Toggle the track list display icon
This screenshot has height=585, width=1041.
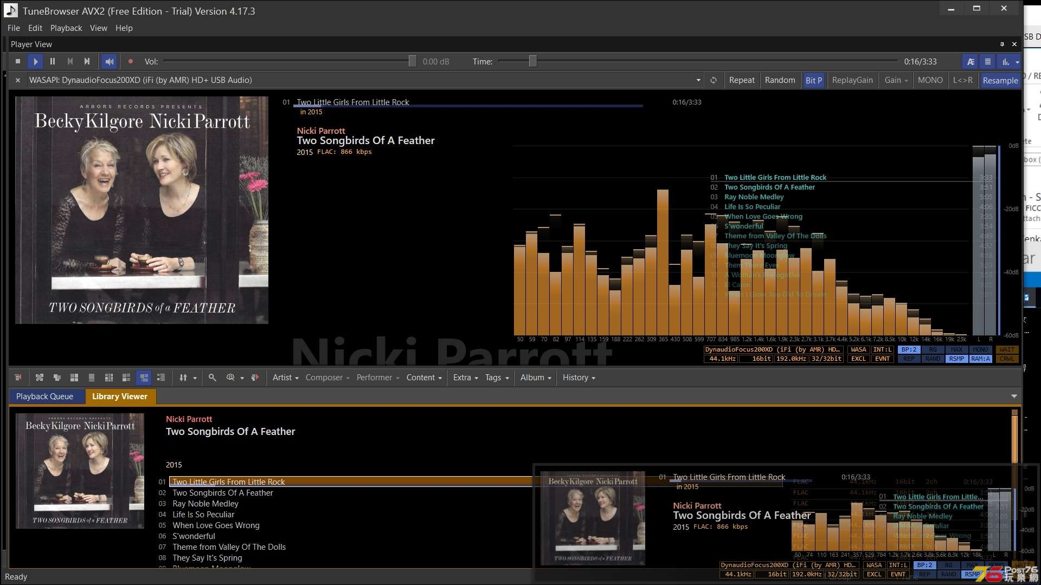988,62
